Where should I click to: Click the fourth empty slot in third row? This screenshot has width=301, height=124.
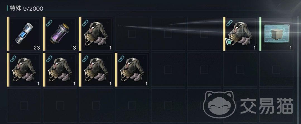point(132,105)
